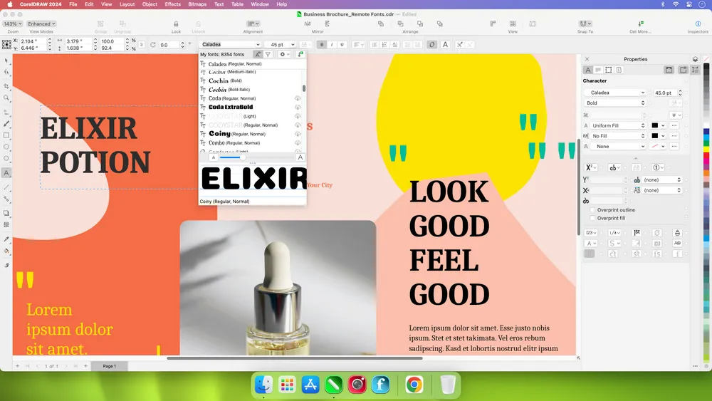Choose Coda ExtraBold from the font list
The image size is (712, 401).
(x=231, y=108)
